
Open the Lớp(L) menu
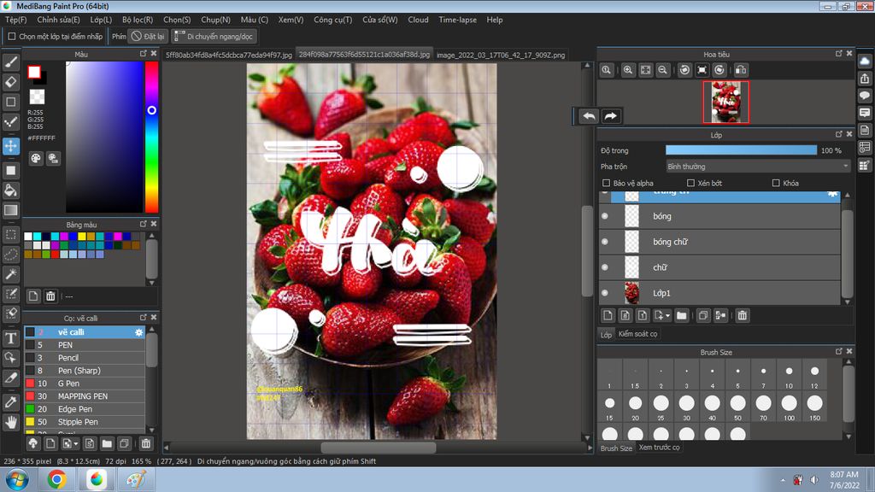click(x=101, y=20)
